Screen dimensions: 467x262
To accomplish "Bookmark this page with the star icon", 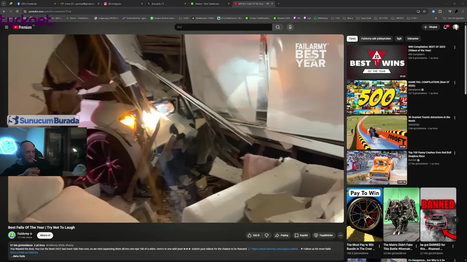I will [424, 11].
